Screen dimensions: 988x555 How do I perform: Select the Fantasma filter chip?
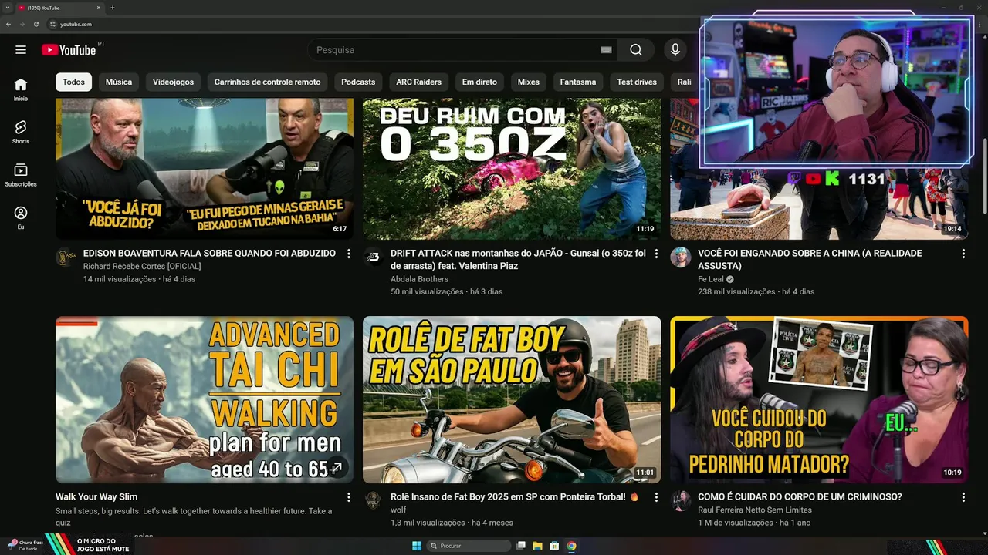(578, 82)
